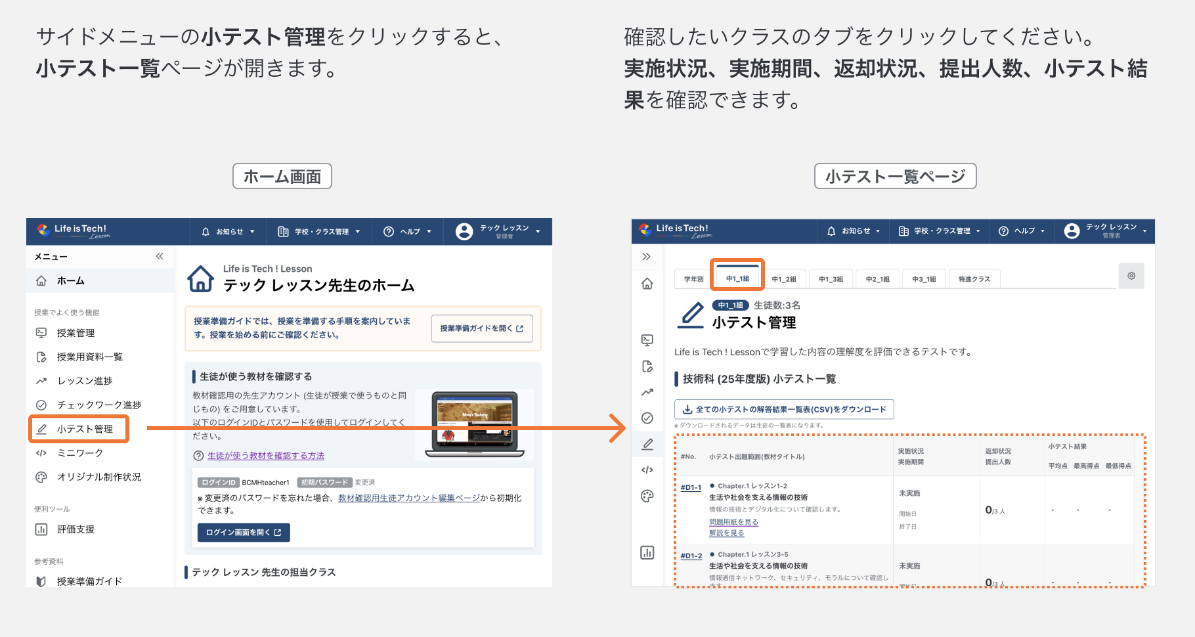1195x637 pixels.
Task: Switch to the 中2_1組 class tab
Action: [877, 278]
